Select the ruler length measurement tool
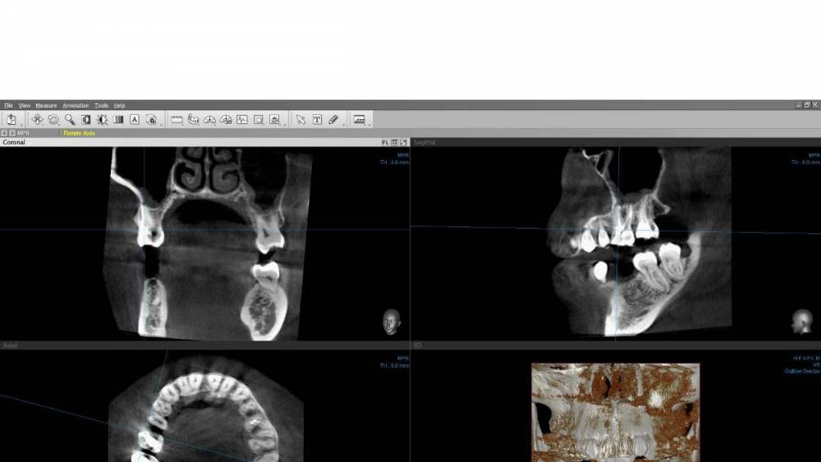Image resolution: width=821 pixels, height=462 pixels. 177,119
